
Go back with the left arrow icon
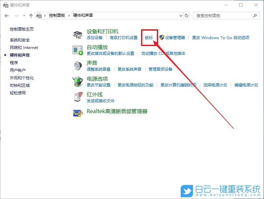pyautogui.click(x=7, y=15)
